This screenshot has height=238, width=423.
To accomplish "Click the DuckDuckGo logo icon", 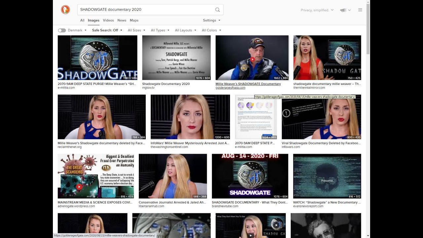I will [65, 10].
